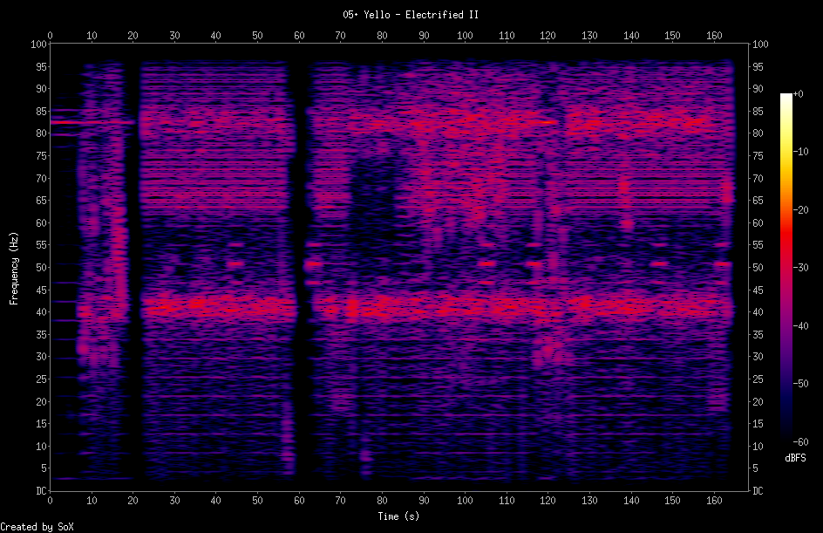Click "140" on the top time axis
Screen dimensions: 823x533
point(631,36)
